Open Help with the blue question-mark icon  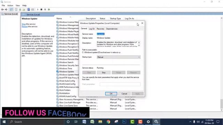pyautogui.click(x=29, y=9)
